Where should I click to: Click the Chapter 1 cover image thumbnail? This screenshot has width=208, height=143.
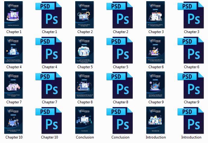pyautogui.click(x=14, y=15)
